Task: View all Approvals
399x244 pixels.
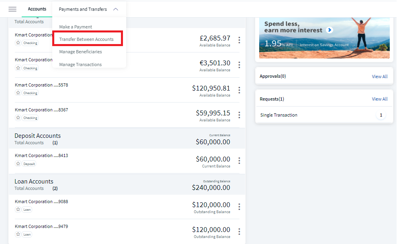Action: coord(380,77)
